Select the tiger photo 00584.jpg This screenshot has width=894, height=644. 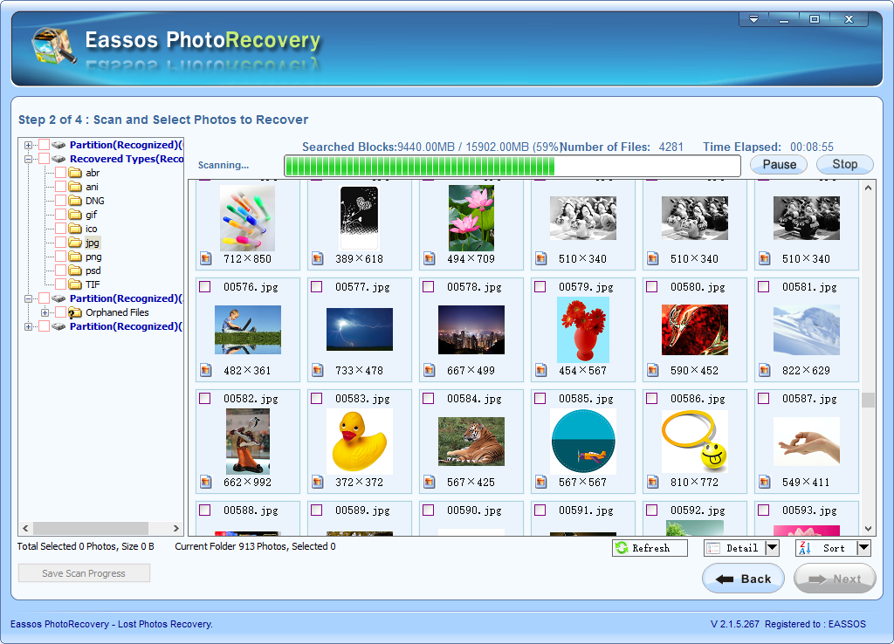click(471, 442)
